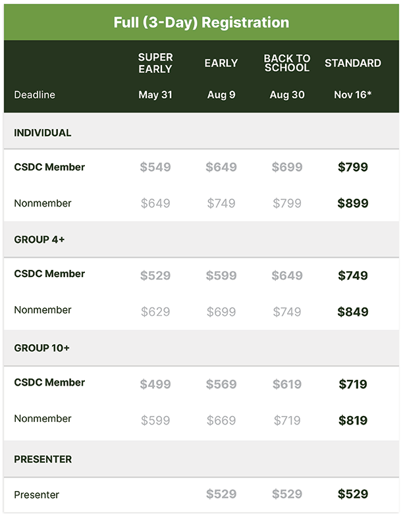Select the GROUP 10+ section label
Image resolution: width=403 pixels, height=516 pixels.
(x=42, y=348)
